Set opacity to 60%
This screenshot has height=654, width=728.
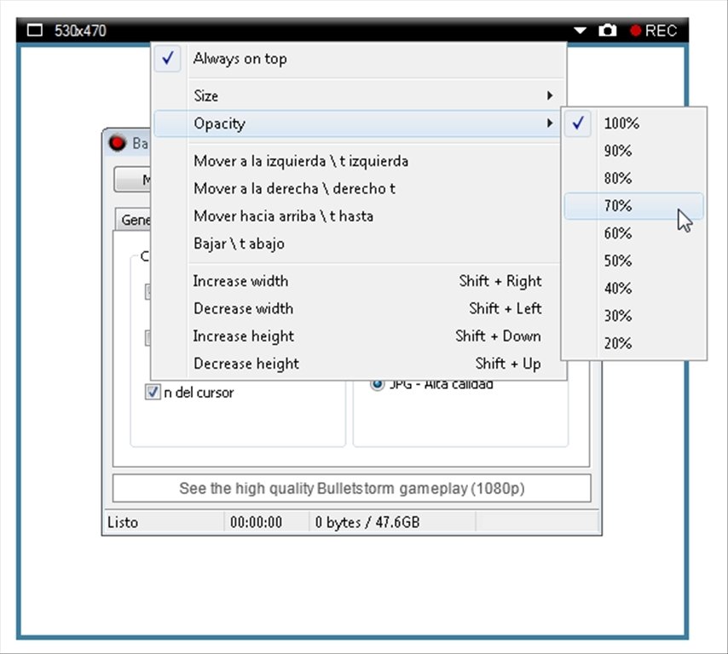[x=633, y=233]
